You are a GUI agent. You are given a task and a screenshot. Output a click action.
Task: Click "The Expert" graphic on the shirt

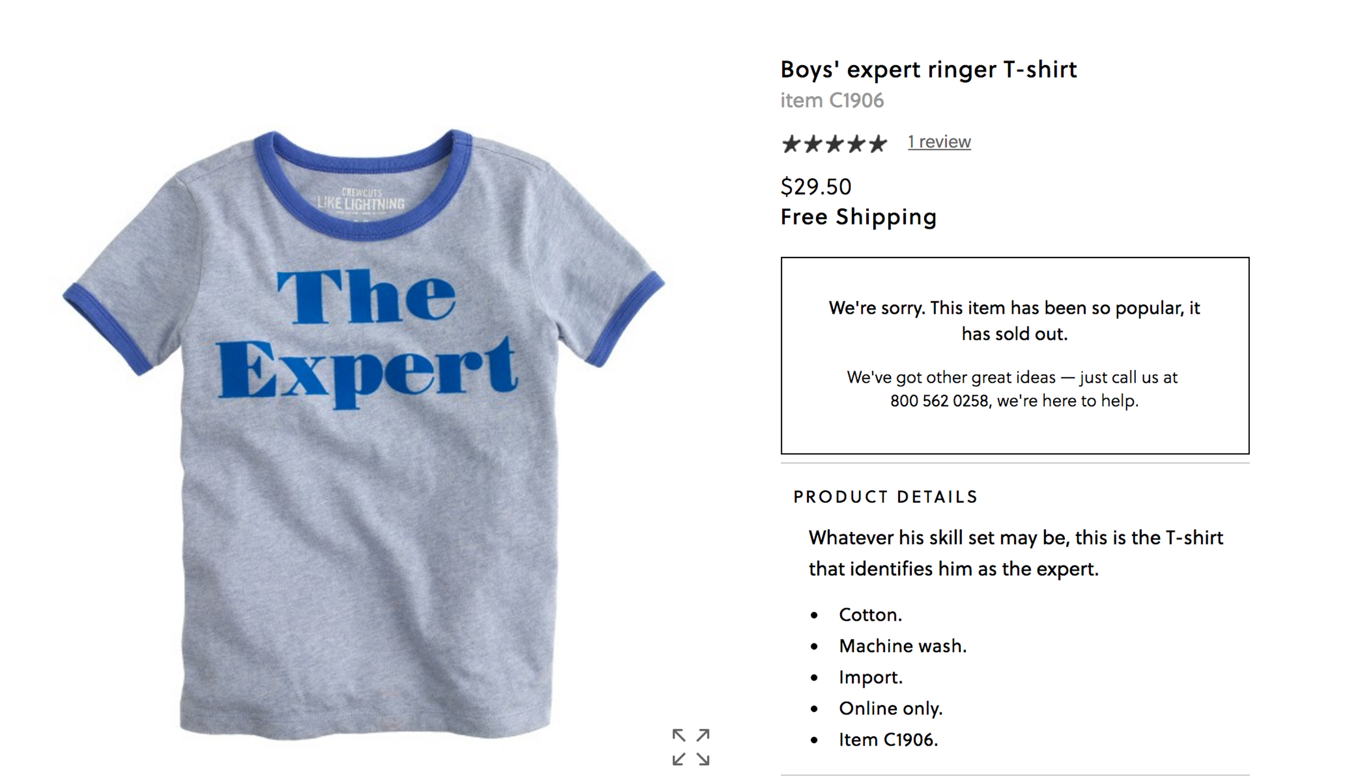pyautogui.click(x=367, y=337)
